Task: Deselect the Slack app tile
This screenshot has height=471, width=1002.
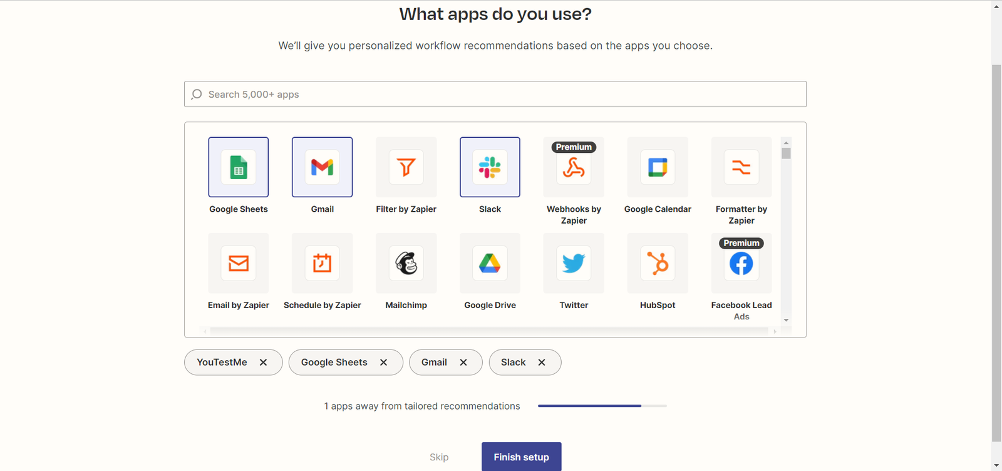Action: coord(490,167)
